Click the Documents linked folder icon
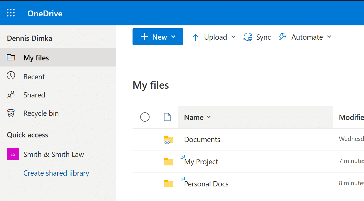Screen dimensions: 364x201 tap(168, 140)
